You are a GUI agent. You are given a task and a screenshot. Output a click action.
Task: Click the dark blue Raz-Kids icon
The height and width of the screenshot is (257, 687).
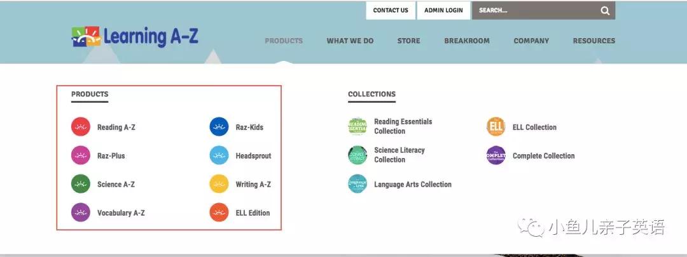[219, 127]
